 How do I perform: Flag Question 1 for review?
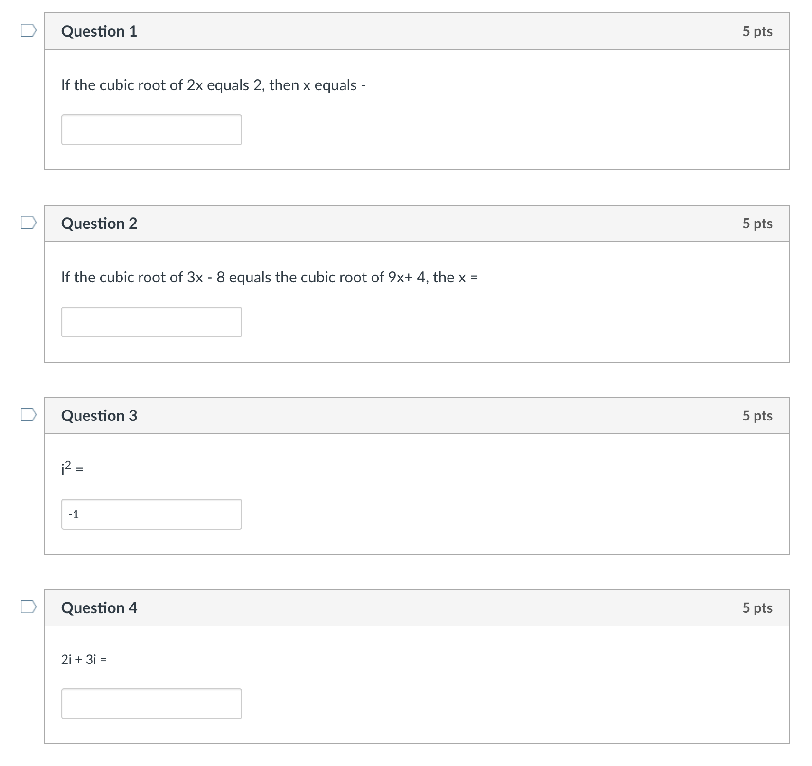(x=28, y=31)
